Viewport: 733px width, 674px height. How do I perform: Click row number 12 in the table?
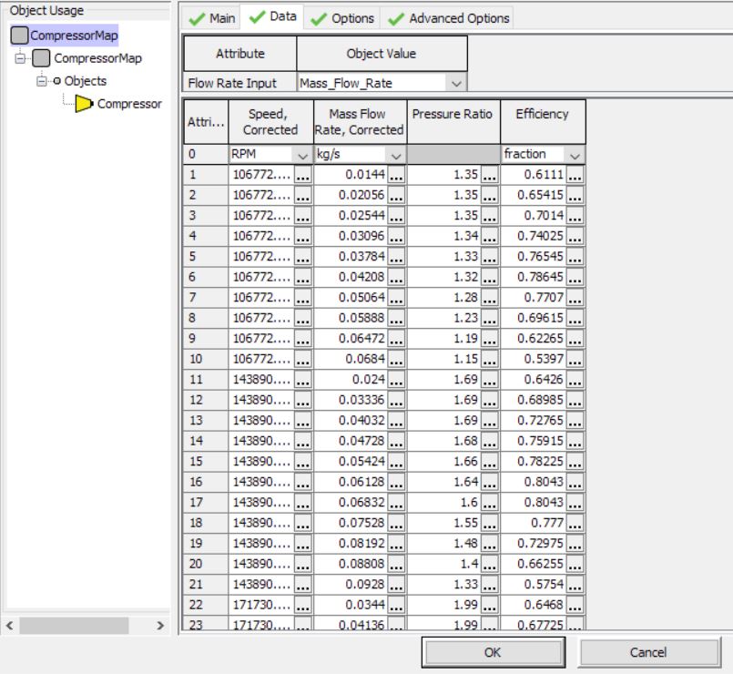[x=206, y=401]
